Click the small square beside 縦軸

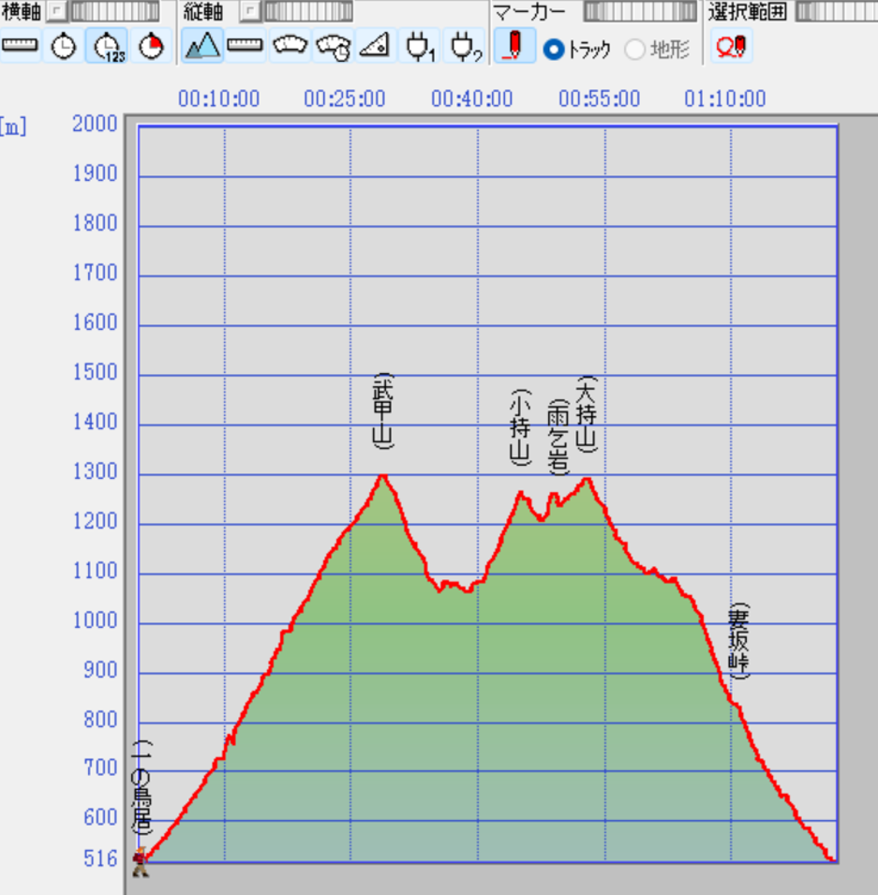tap(249, 11)
